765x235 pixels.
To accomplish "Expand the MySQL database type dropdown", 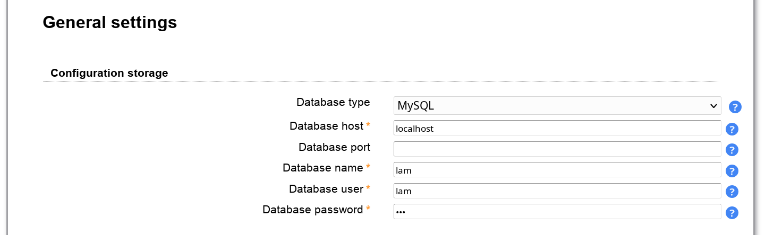I will click(557, 106).
